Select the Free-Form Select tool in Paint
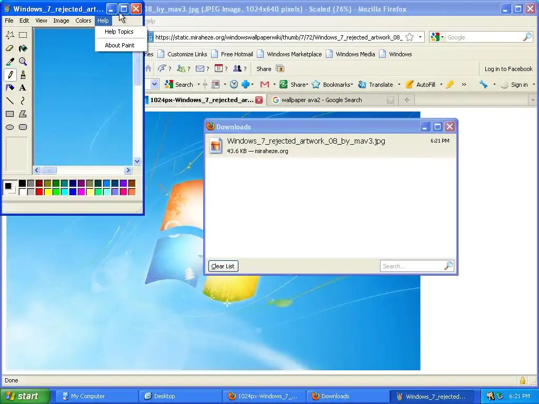This screenshot has width=539, height=404. pos(10,35)
